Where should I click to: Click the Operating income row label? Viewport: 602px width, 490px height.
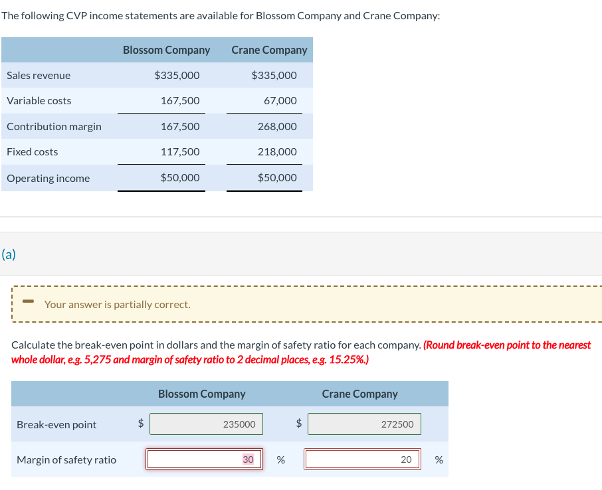coord(48,179)
